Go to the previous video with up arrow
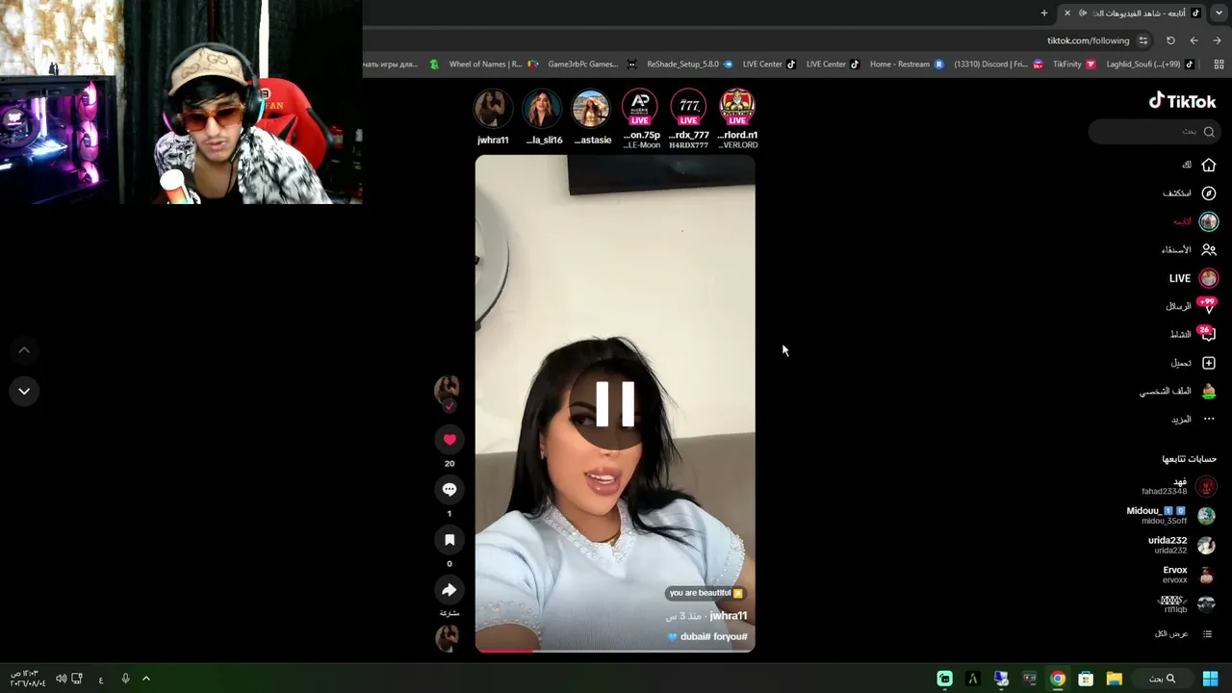 coord(24,350)
